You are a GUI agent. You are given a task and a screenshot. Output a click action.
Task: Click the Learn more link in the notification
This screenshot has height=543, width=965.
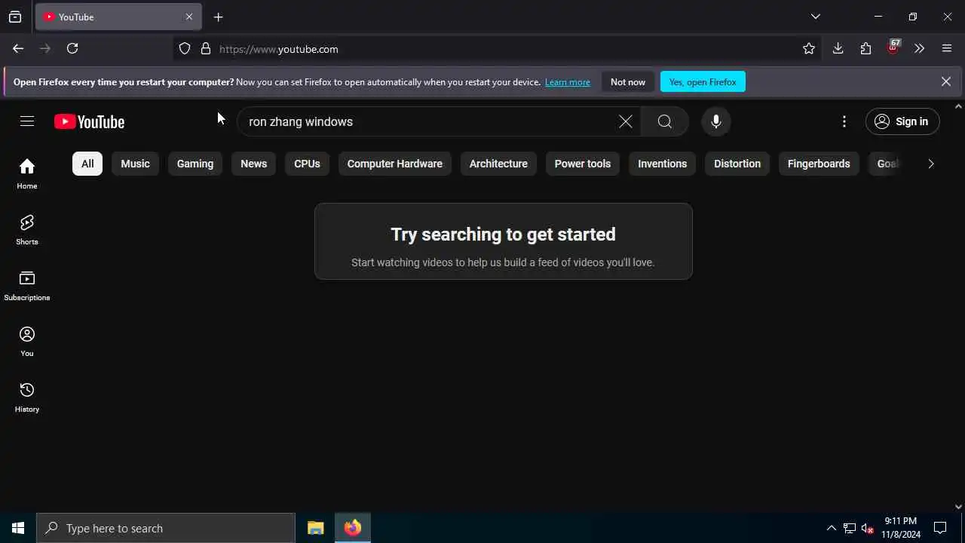click(x=568, y=82)
